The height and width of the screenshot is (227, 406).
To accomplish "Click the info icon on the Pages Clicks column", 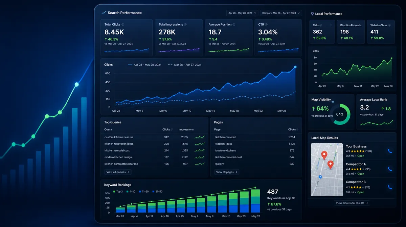I will click(298, 130).
